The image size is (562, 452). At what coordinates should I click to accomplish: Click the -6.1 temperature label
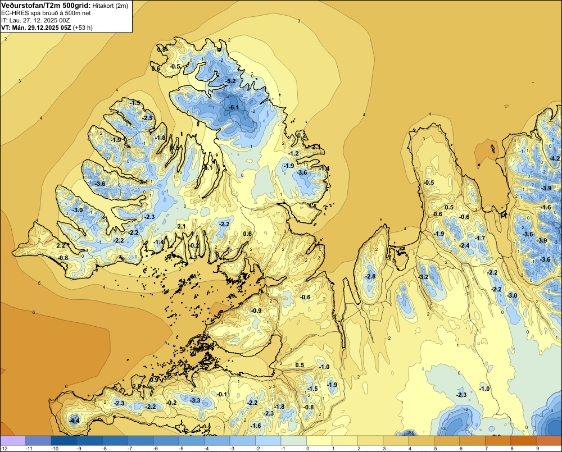(234, 107)
